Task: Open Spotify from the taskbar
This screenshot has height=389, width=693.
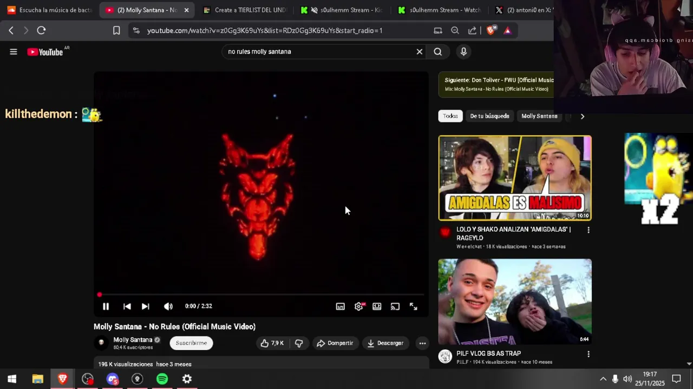Action: tap(162, 379)
